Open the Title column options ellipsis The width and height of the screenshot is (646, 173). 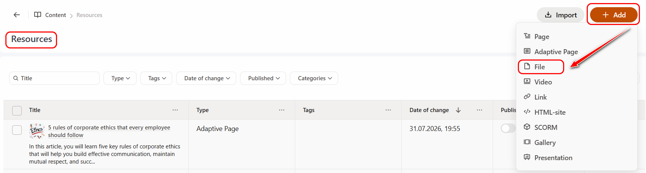pyautogui.click(x=175, y=110)
